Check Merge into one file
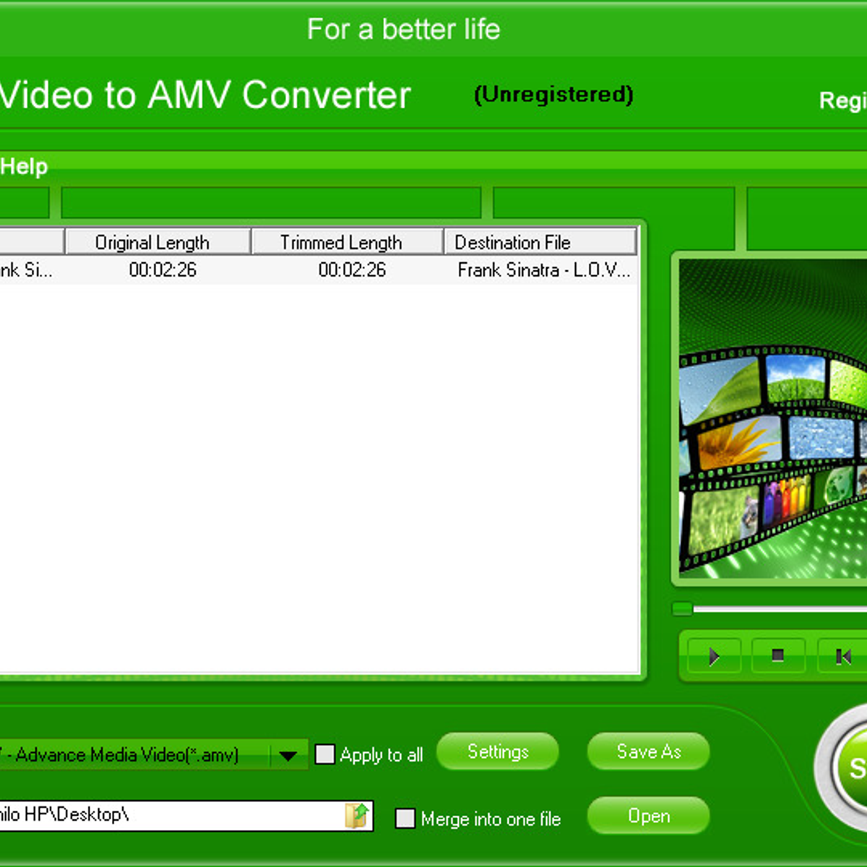867x867 pixels. click(x=405, y=819)
